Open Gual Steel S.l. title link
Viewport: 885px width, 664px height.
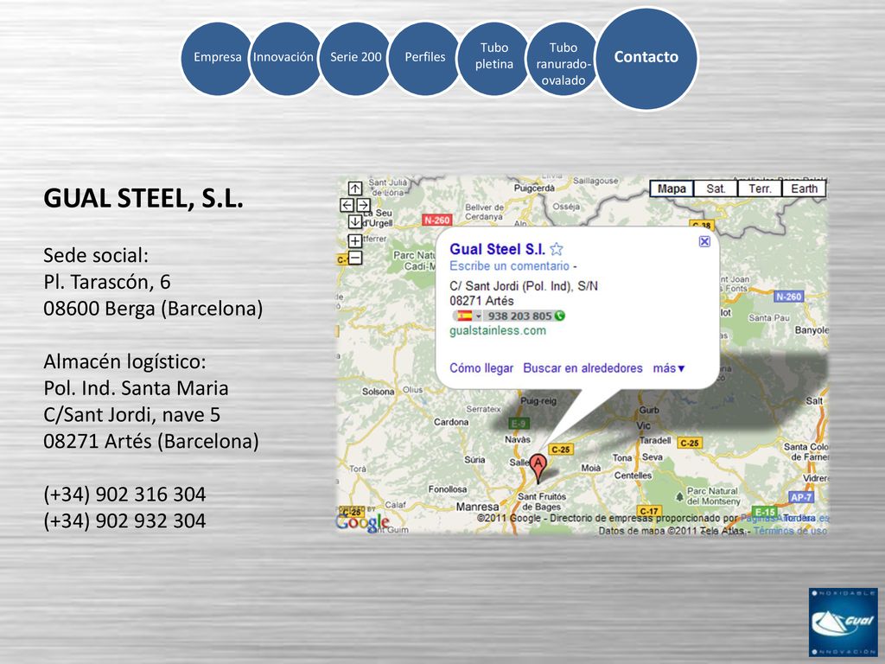click(x=497, y=249)
